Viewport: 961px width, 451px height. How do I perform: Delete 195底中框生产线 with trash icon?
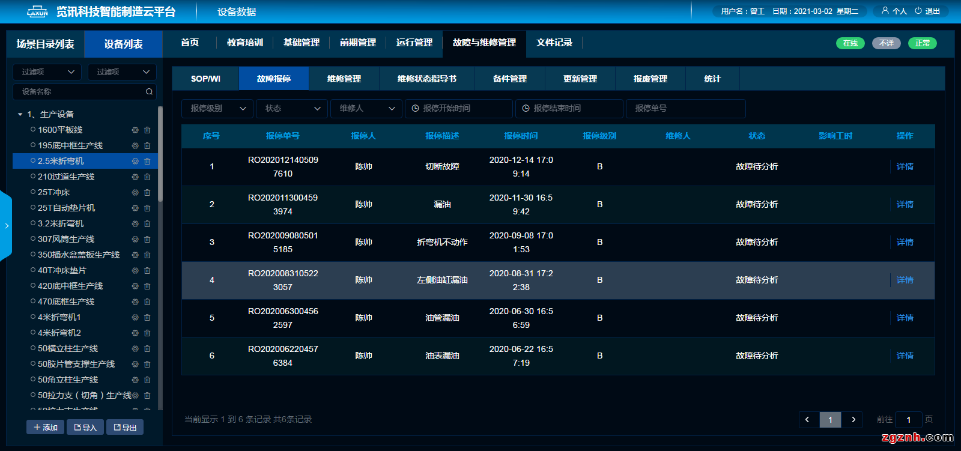pos(147,145)
